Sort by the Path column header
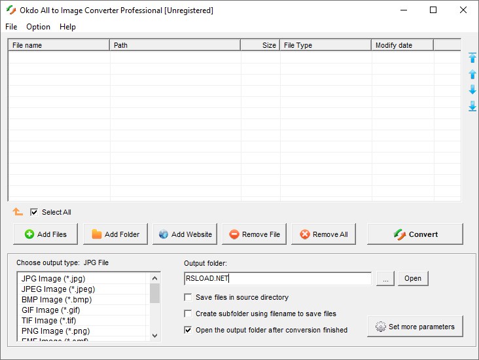This screenshot has height=360, width=479. 175,45
